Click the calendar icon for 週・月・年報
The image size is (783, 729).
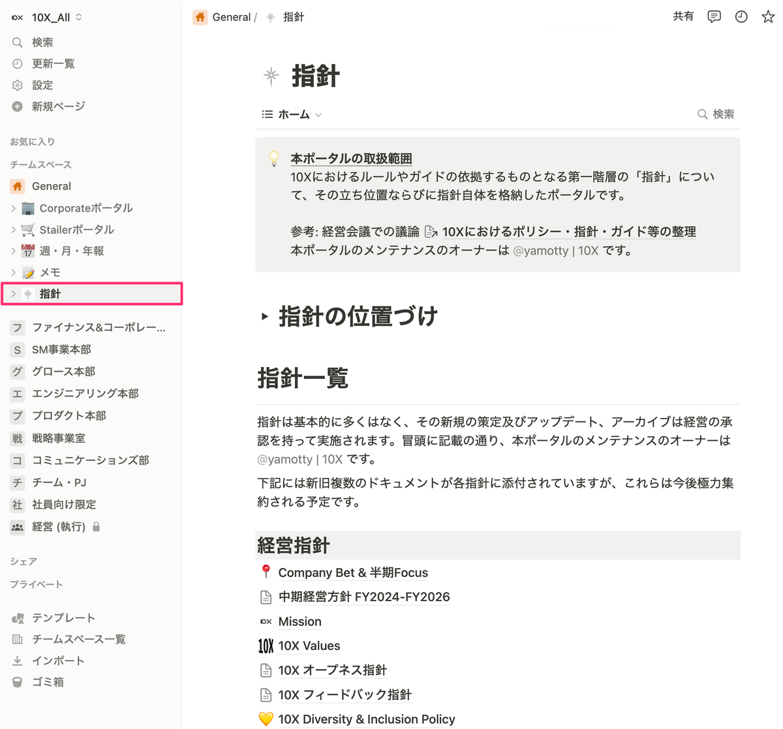click(x=28, y=251)
